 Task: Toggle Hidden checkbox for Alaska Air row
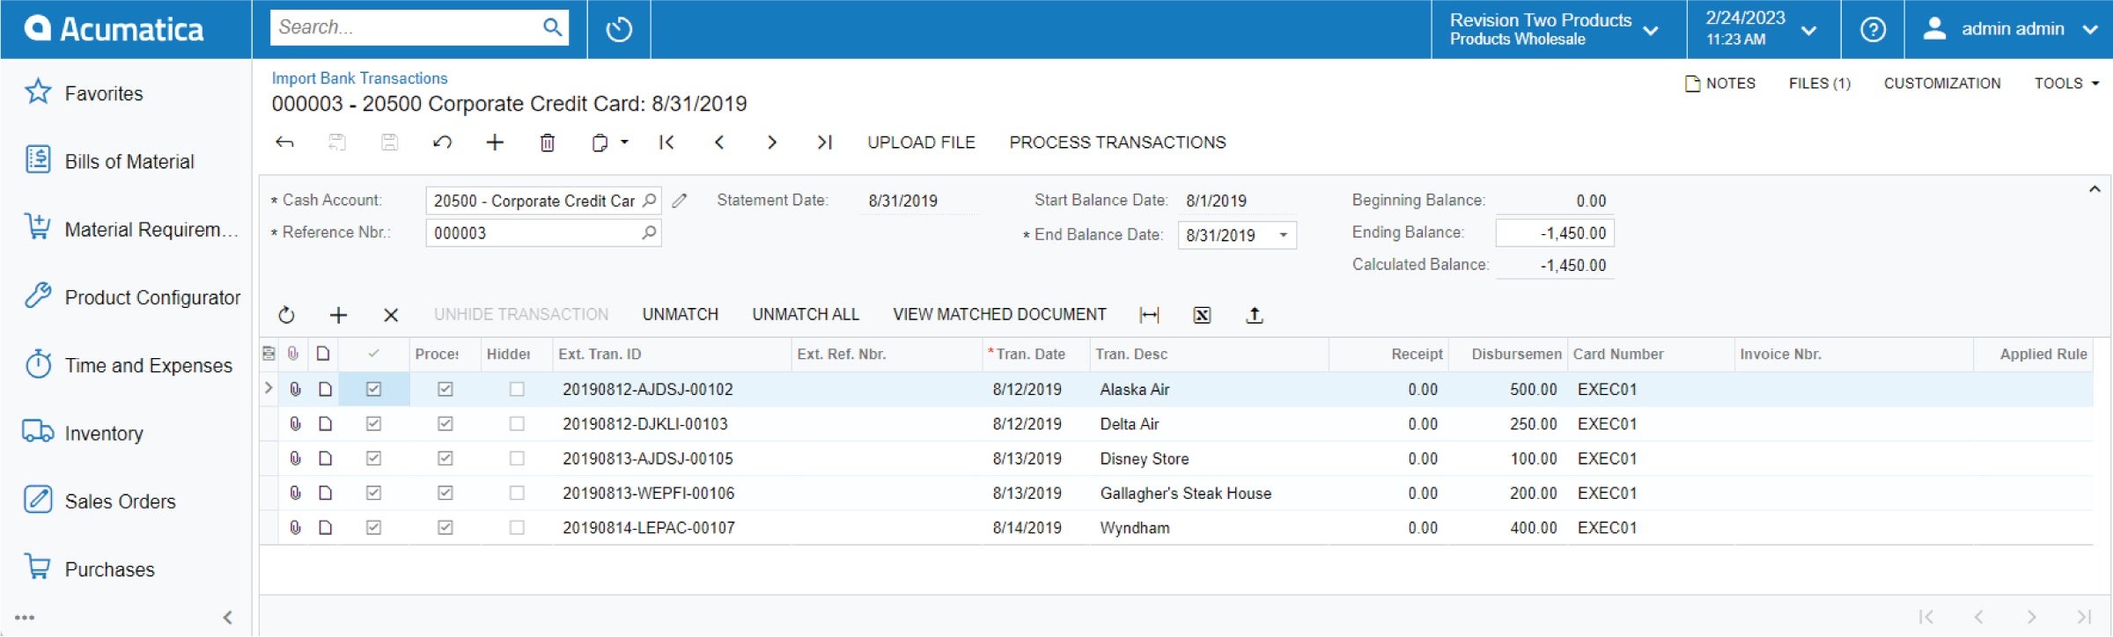click(517, 389)
